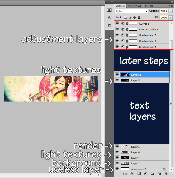Screen dimensions: 175x178
Task: Hide the Gradient Map 2 layer
Action: (x=117, y=41)
